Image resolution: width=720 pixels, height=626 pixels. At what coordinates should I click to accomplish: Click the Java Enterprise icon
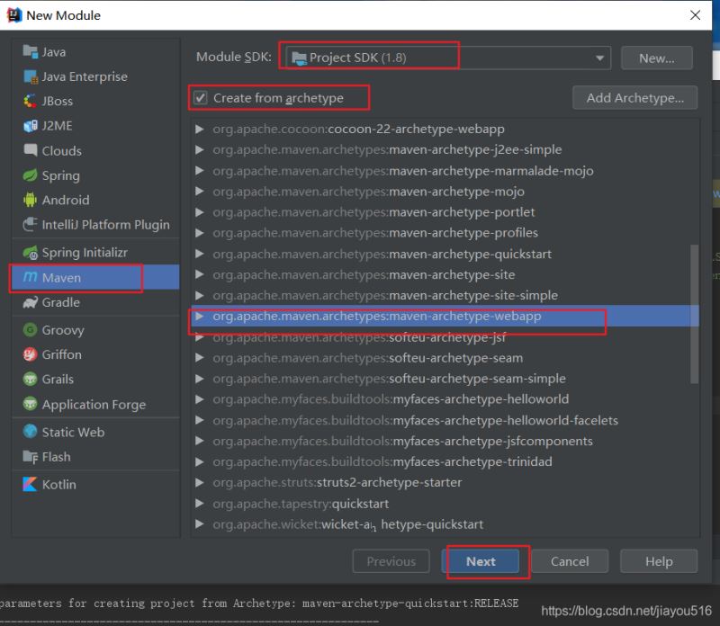(31, 76)
